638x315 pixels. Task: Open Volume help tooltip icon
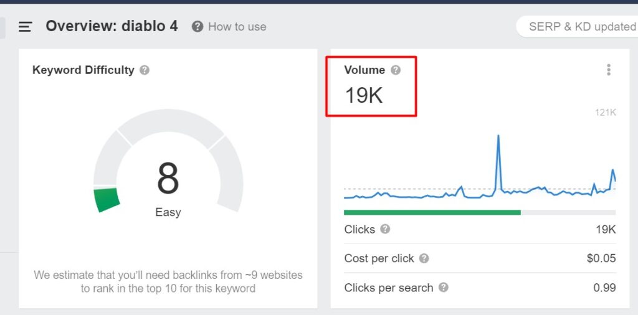pyautogui.click(x=396, y=70)
